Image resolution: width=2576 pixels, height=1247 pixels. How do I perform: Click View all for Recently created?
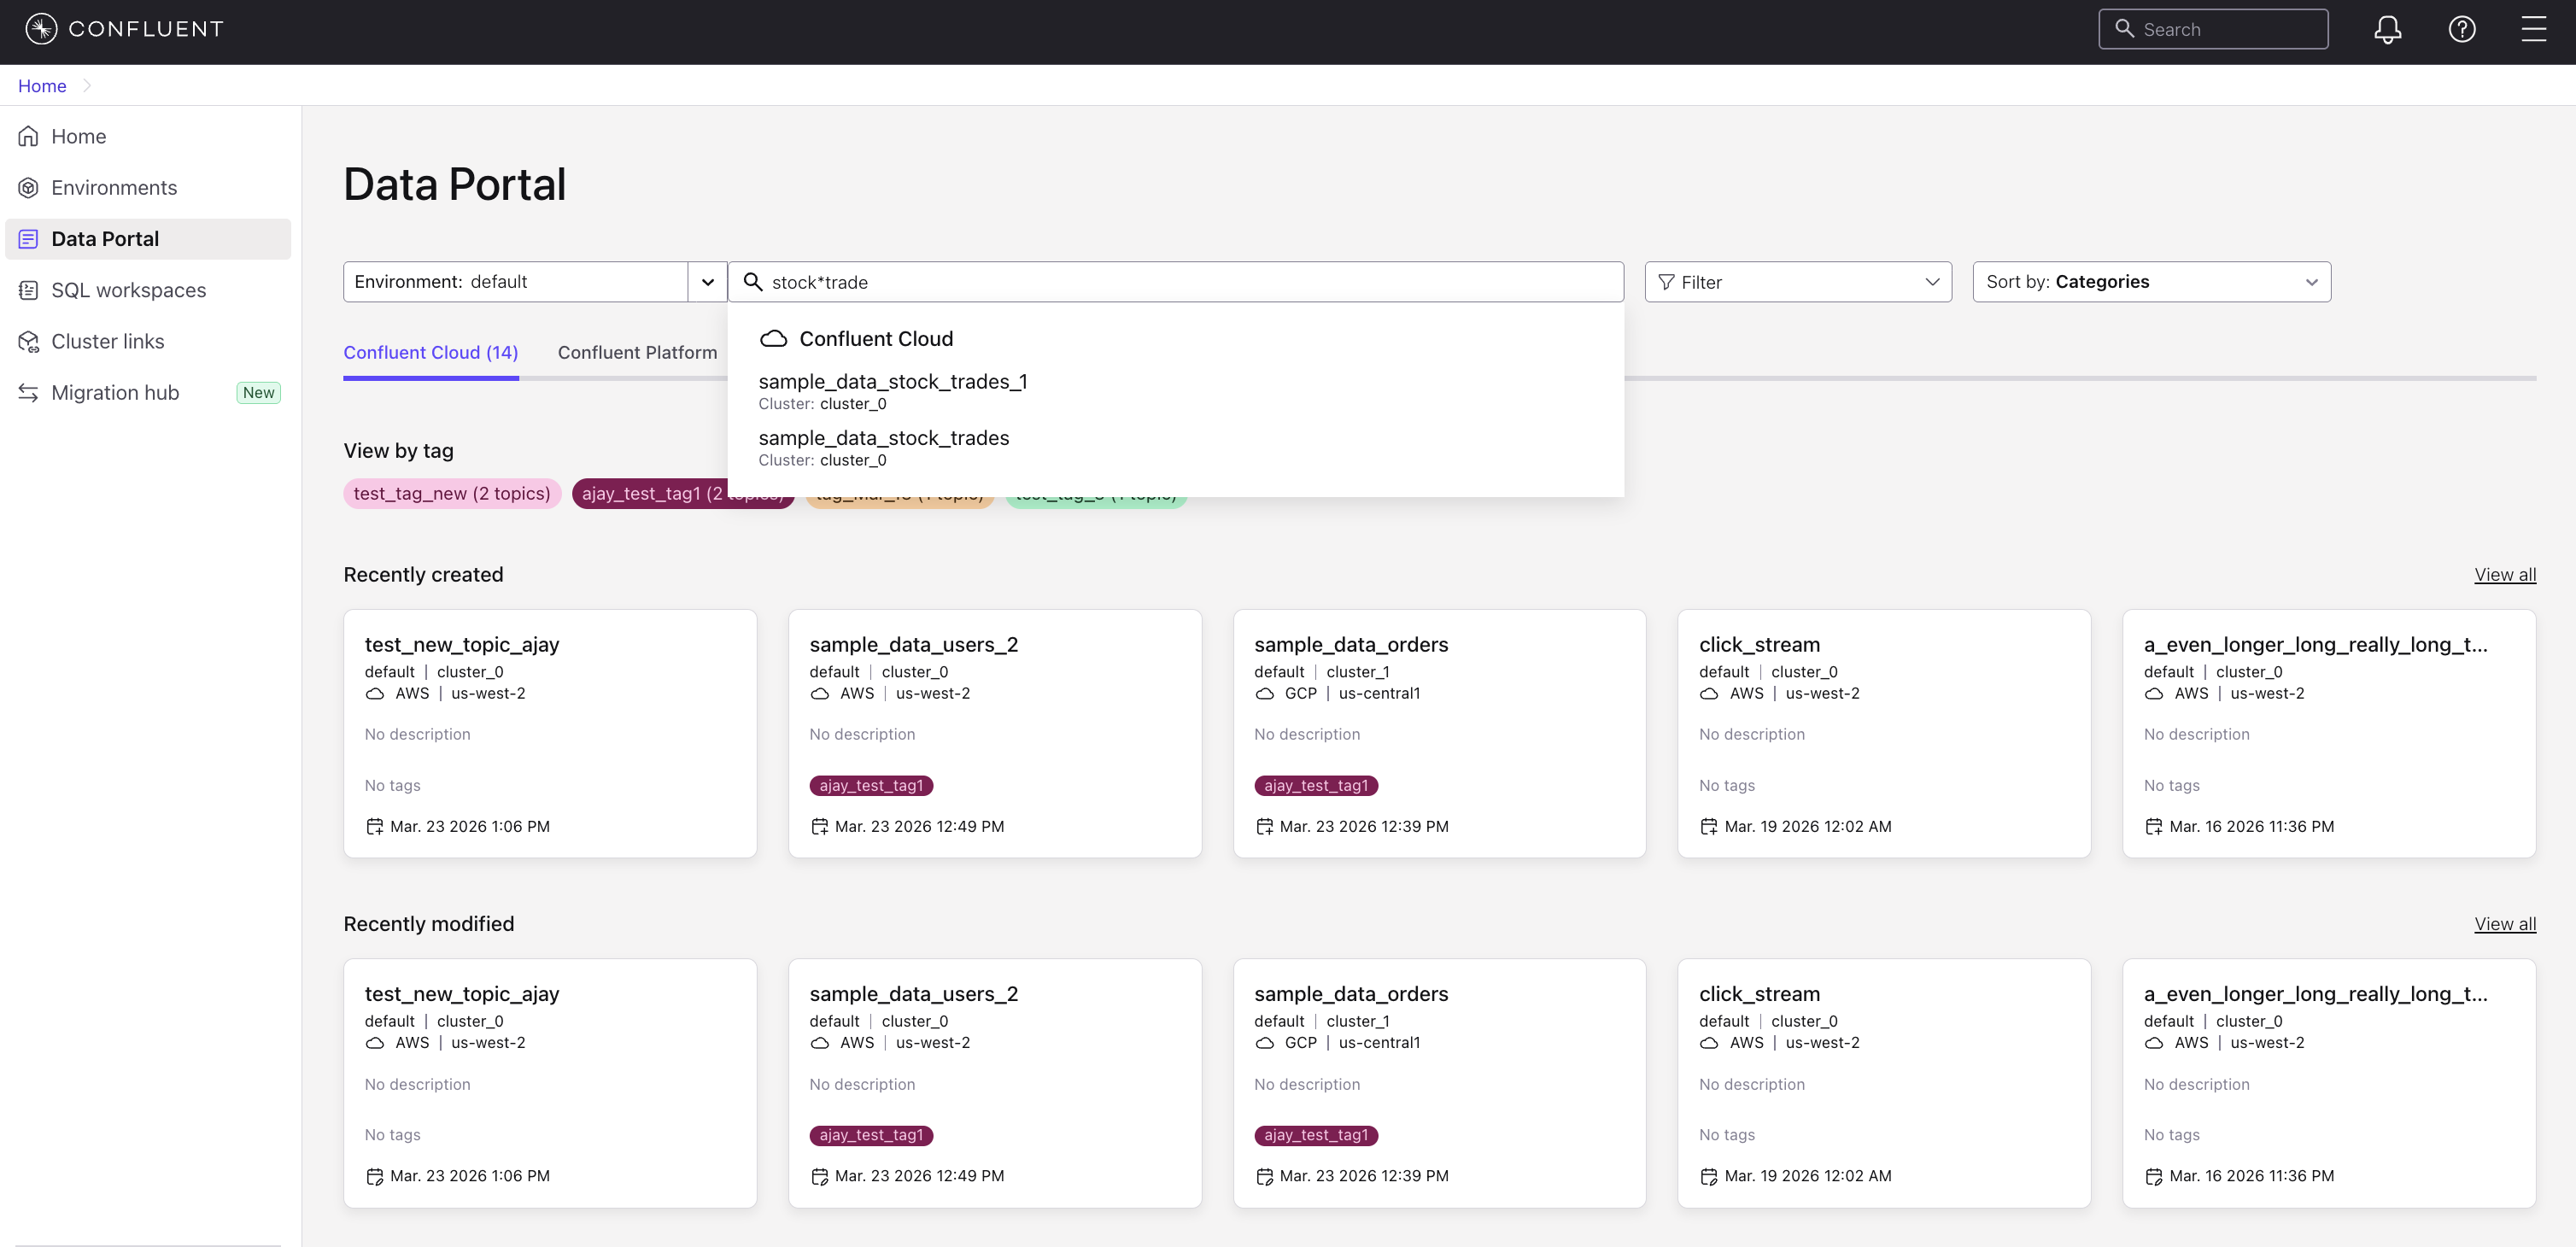point(2504,575)
